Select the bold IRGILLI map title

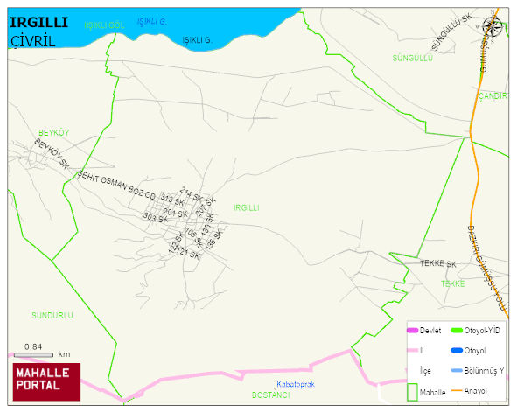tap(38, 23)
